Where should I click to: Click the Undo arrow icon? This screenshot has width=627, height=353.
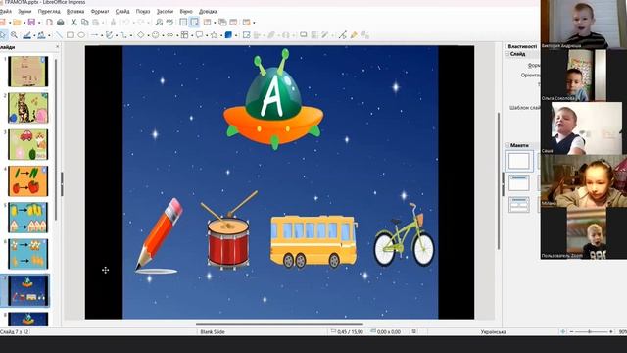[126, 23]
